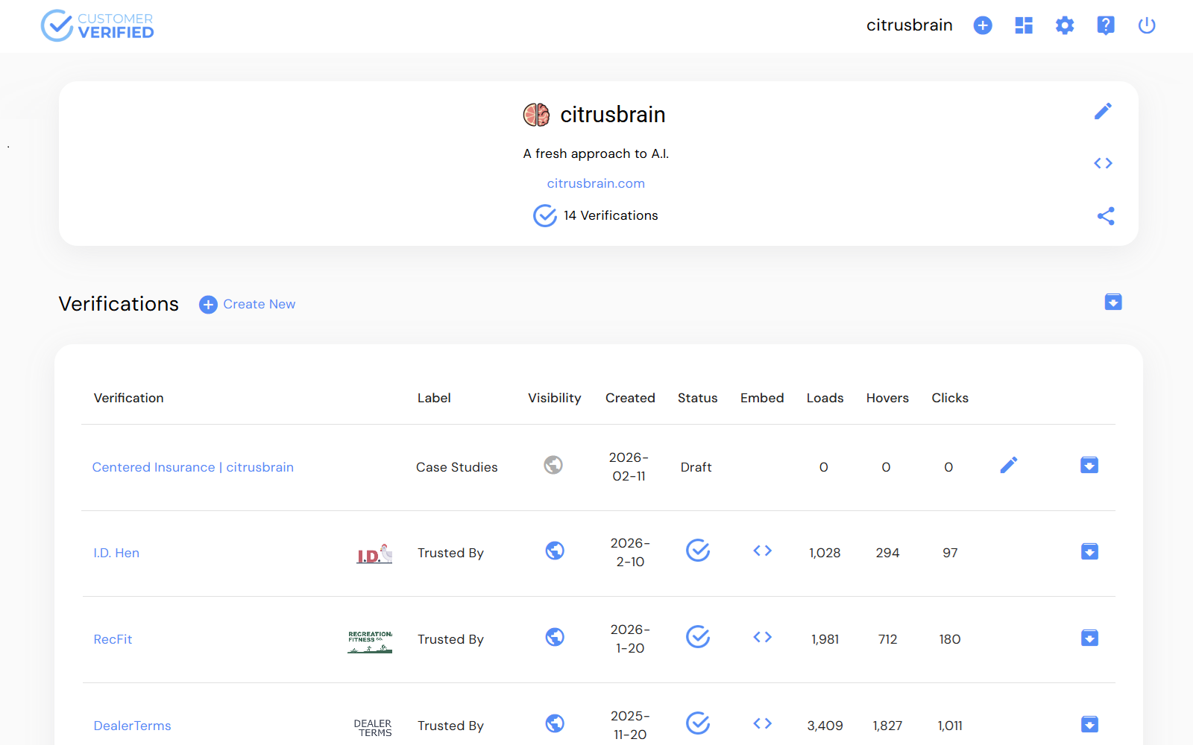Click verified status check for RecFit
1193x745 pixels.
pyautogui.click(x=698, y=637)
